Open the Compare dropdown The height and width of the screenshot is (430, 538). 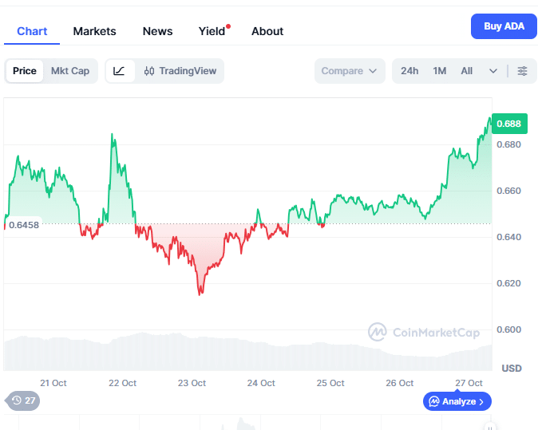tap(349, 71)
